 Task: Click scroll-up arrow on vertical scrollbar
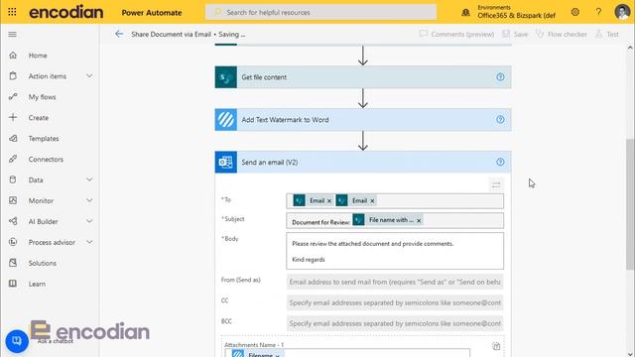(630, 48)
